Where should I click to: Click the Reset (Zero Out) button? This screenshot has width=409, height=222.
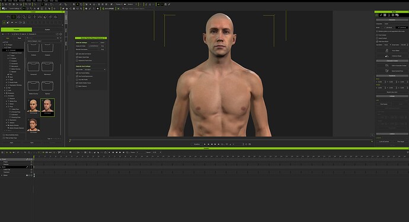click(392, 92)
